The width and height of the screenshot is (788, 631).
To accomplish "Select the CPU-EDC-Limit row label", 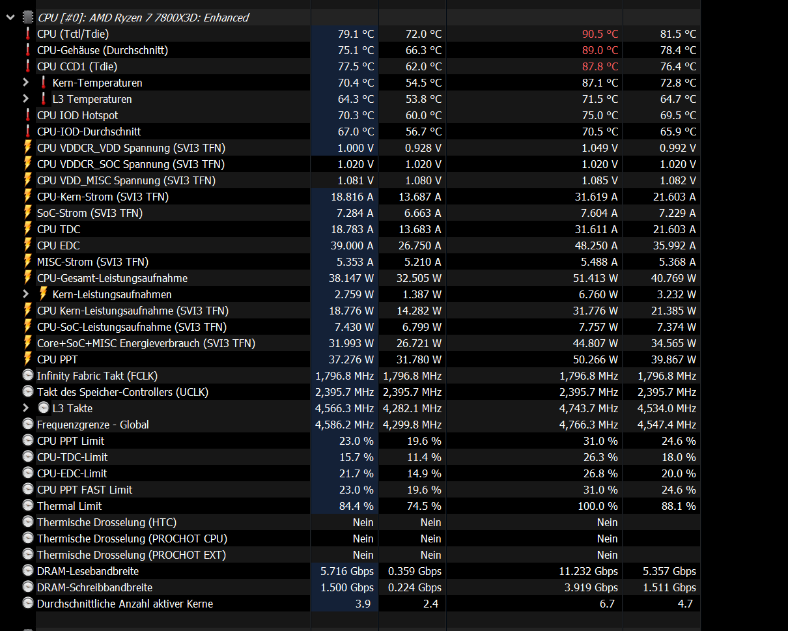I will (72, 473).
